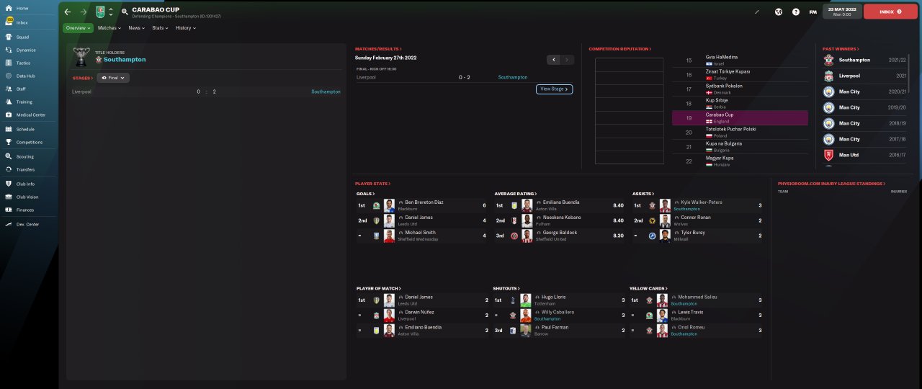Open the Club Info shield icon
The height and width of the screenshot is (389, 922).
coord(9,184)
